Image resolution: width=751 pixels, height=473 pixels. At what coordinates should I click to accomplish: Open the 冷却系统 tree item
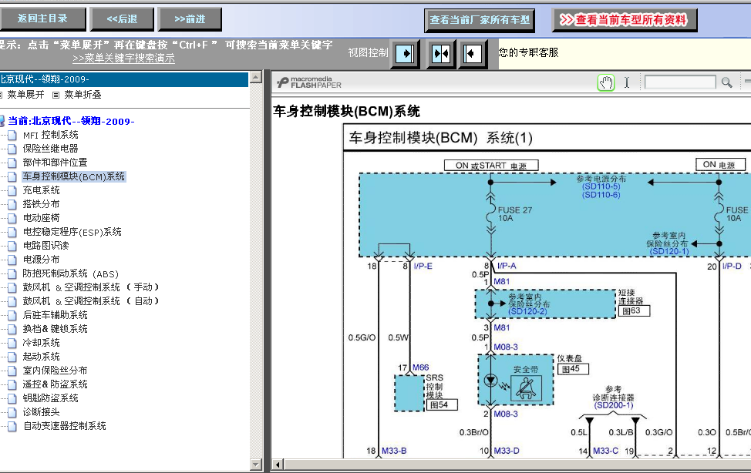coord(41,343)
